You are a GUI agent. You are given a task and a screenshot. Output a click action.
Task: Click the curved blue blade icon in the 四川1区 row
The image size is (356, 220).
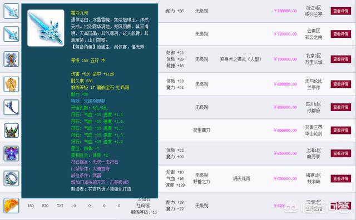coord(11,107)
